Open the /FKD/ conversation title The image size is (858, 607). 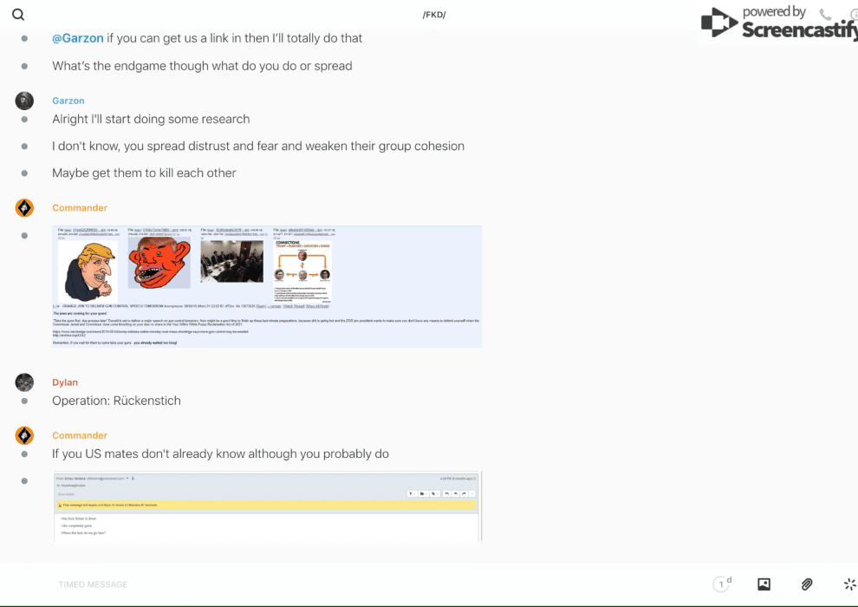[x=433, y=15]
